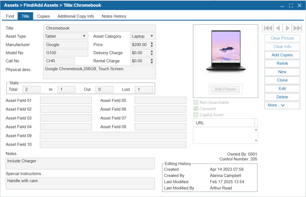This screenshot has height=197, width=306.
Task: Open the Asset Type dropdown
Action: click(84, 36)
